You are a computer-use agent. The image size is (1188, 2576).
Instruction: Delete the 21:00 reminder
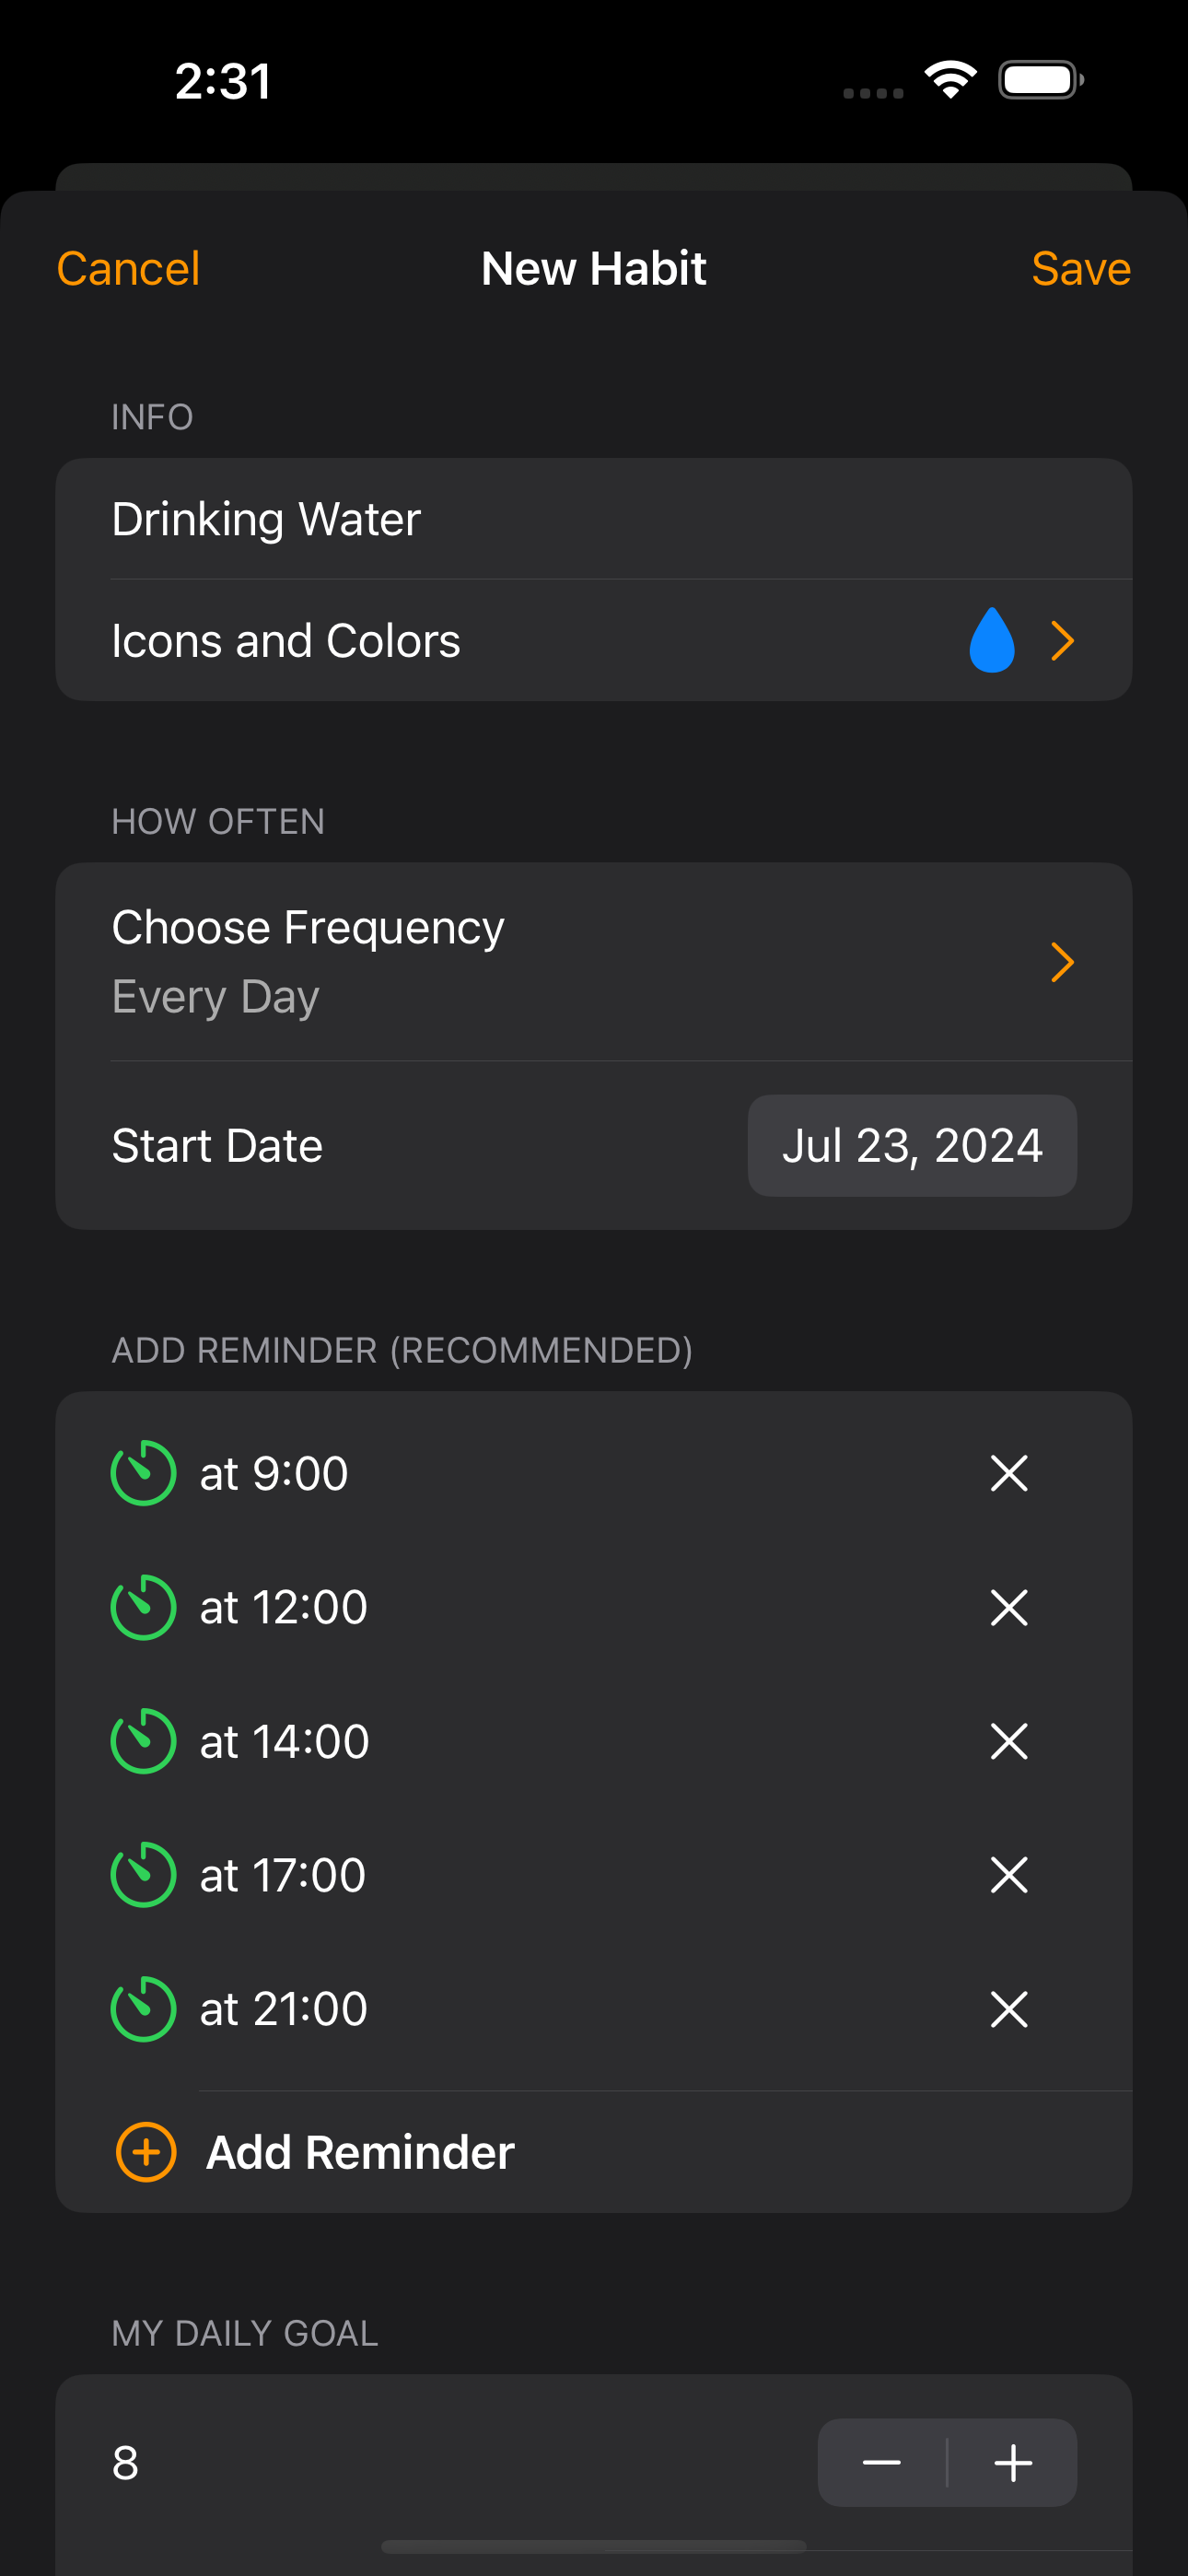point(1009,2009)
